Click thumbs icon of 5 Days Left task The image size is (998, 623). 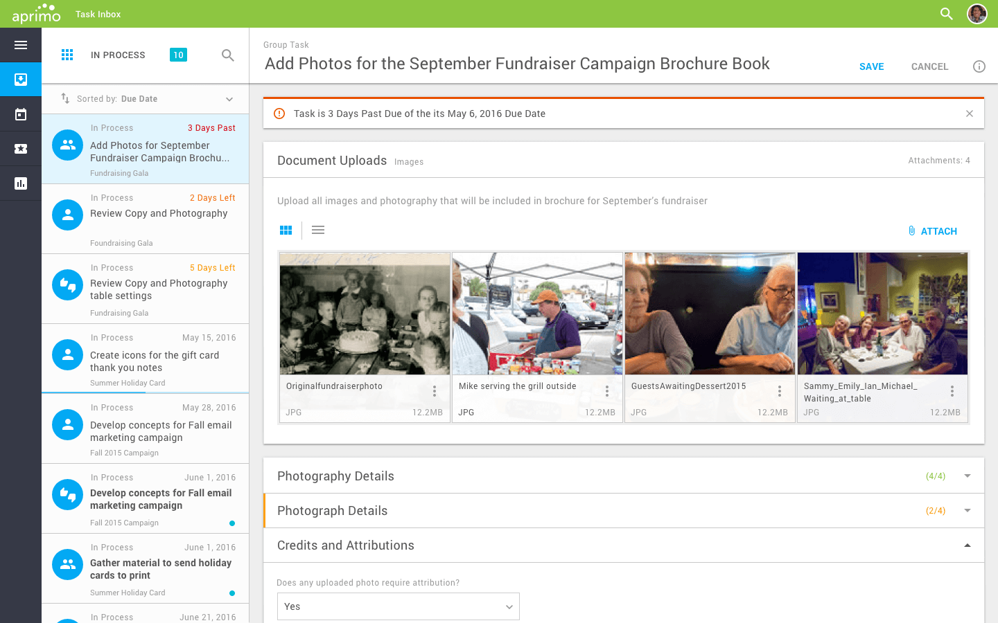[68, 285]
